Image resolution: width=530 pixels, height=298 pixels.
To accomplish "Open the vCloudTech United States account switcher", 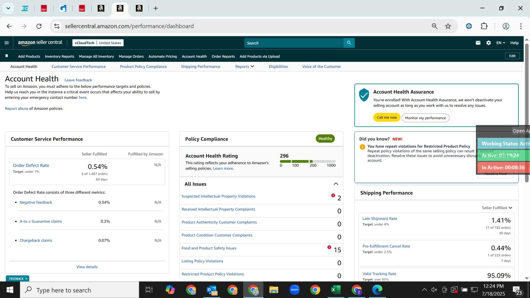I will pos(98,43).
